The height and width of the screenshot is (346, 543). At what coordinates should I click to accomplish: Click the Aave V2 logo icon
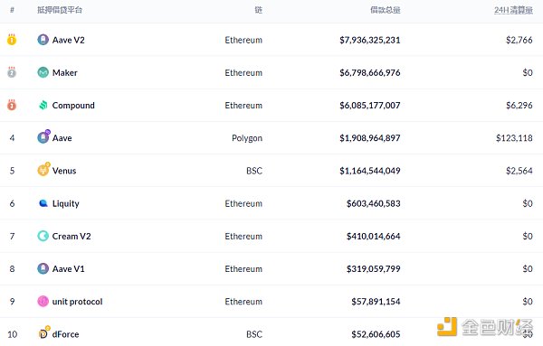click(43, 40)
